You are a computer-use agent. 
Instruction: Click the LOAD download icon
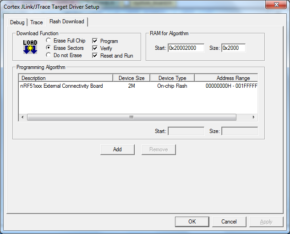(x=30, y=47)
